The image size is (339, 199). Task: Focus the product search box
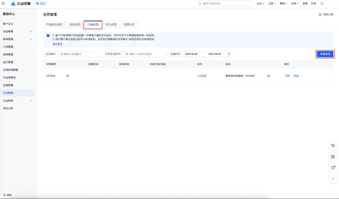point(225,3)
